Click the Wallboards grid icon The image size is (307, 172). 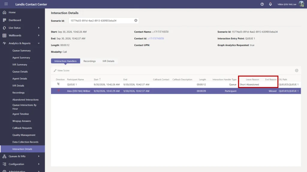(4, 36)
